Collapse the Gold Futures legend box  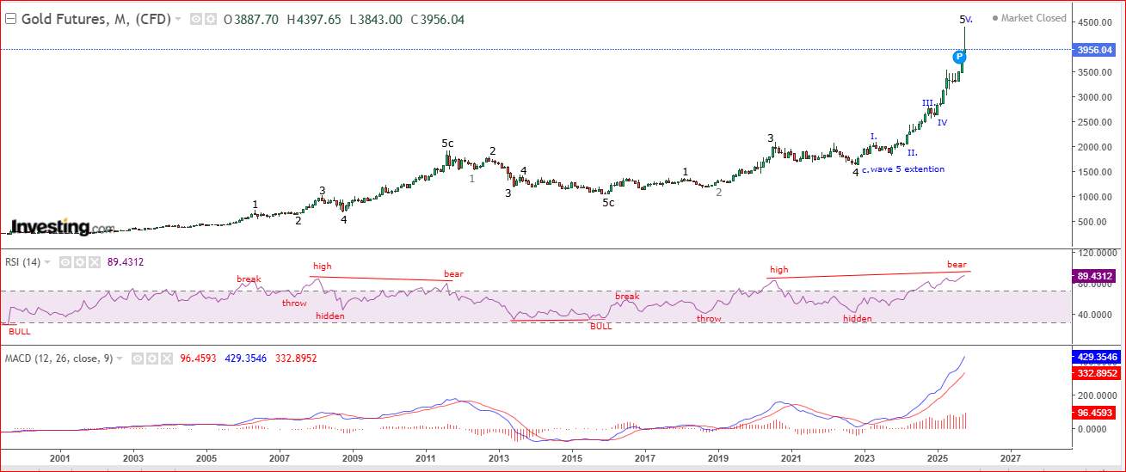pos(10,18)
